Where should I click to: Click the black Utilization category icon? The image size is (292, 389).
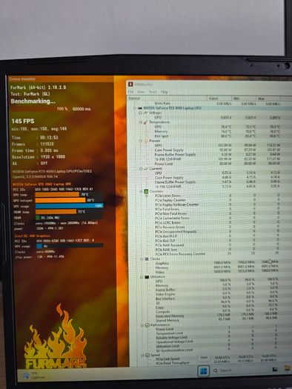pyautogui.click(x=147, y=277)
